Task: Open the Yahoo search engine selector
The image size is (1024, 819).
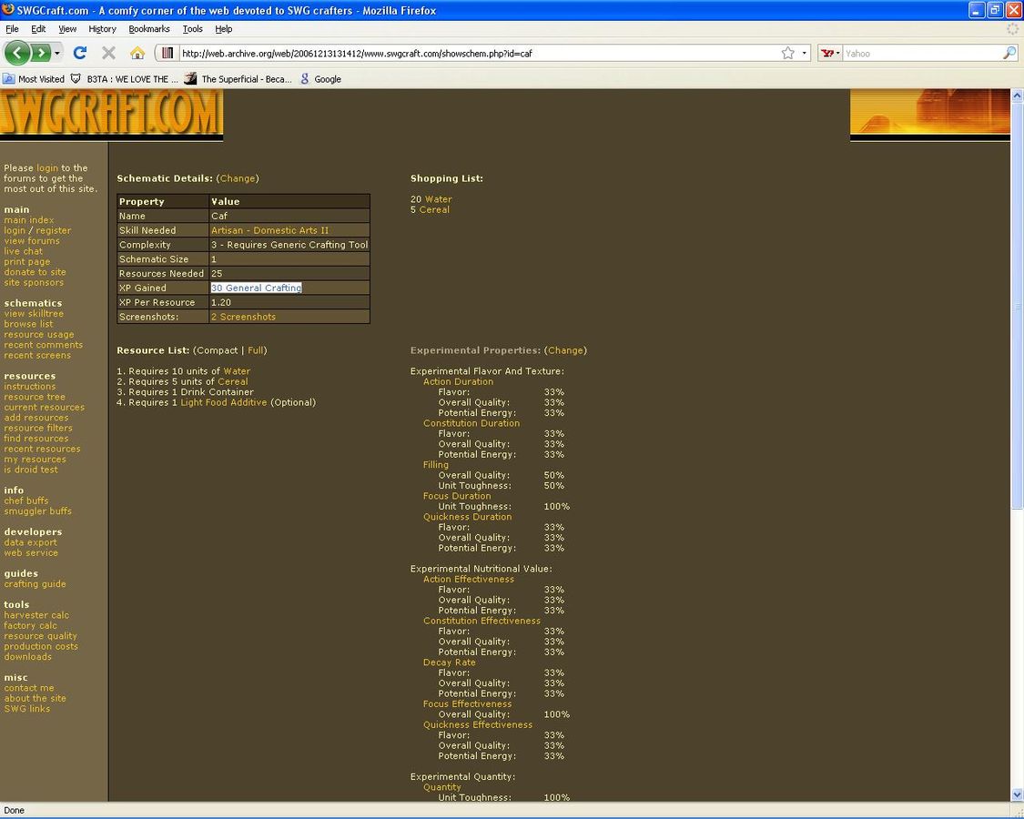Action: point(829,53)
